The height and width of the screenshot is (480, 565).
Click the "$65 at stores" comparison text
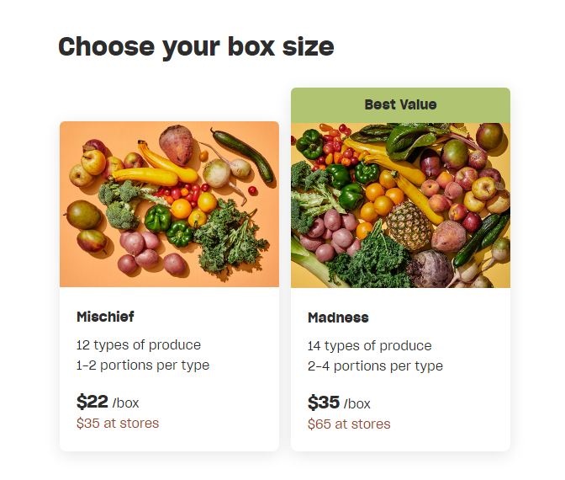349,424
